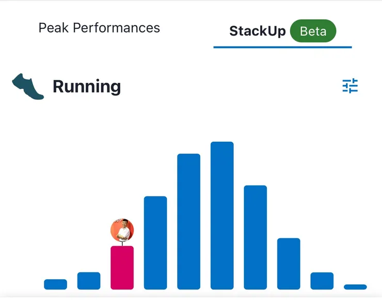Viewport: 382px width, 307px height.
Task: Select the second-tallest blue bar
Action: point(188,221)
